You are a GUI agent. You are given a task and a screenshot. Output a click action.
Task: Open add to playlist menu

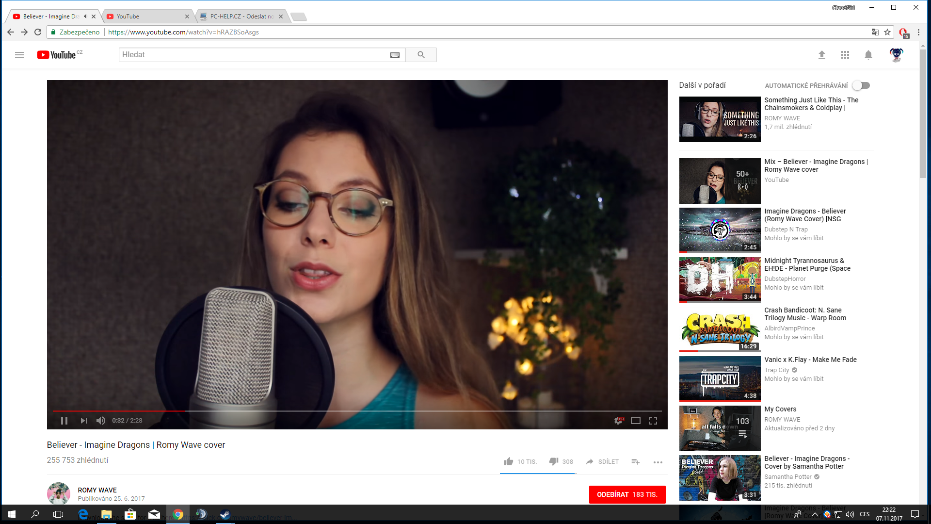635,461
